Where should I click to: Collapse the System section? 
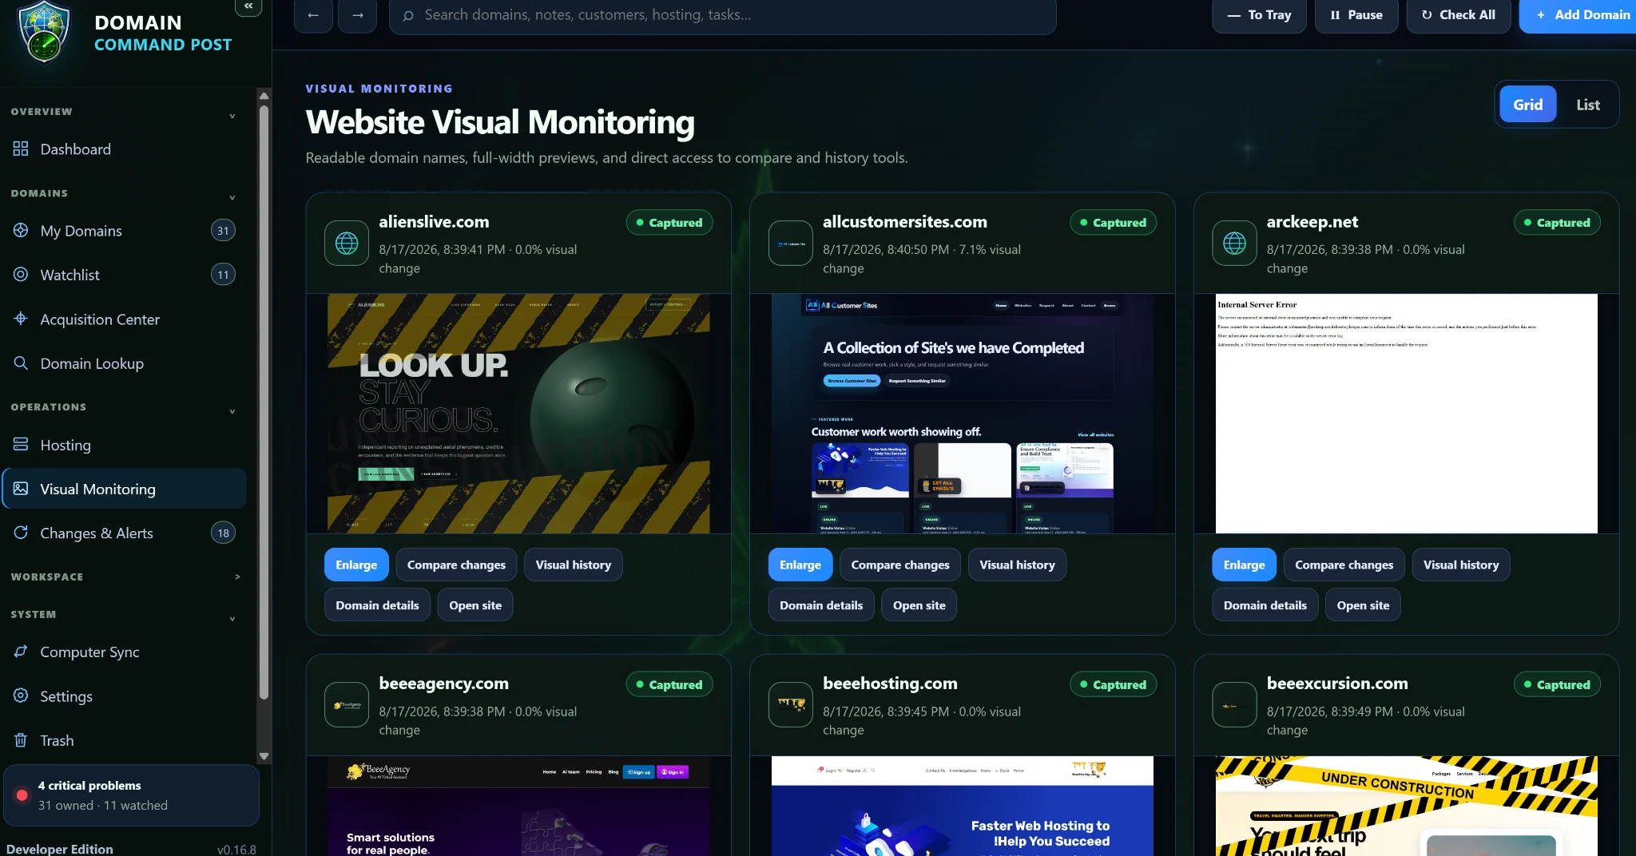(232, 617)
